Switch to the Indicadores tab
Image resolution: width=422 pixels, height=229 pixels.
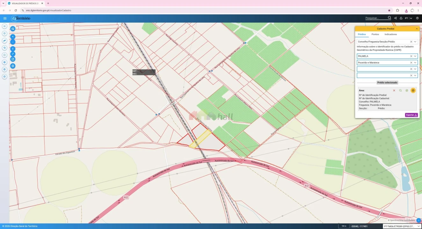390,34
